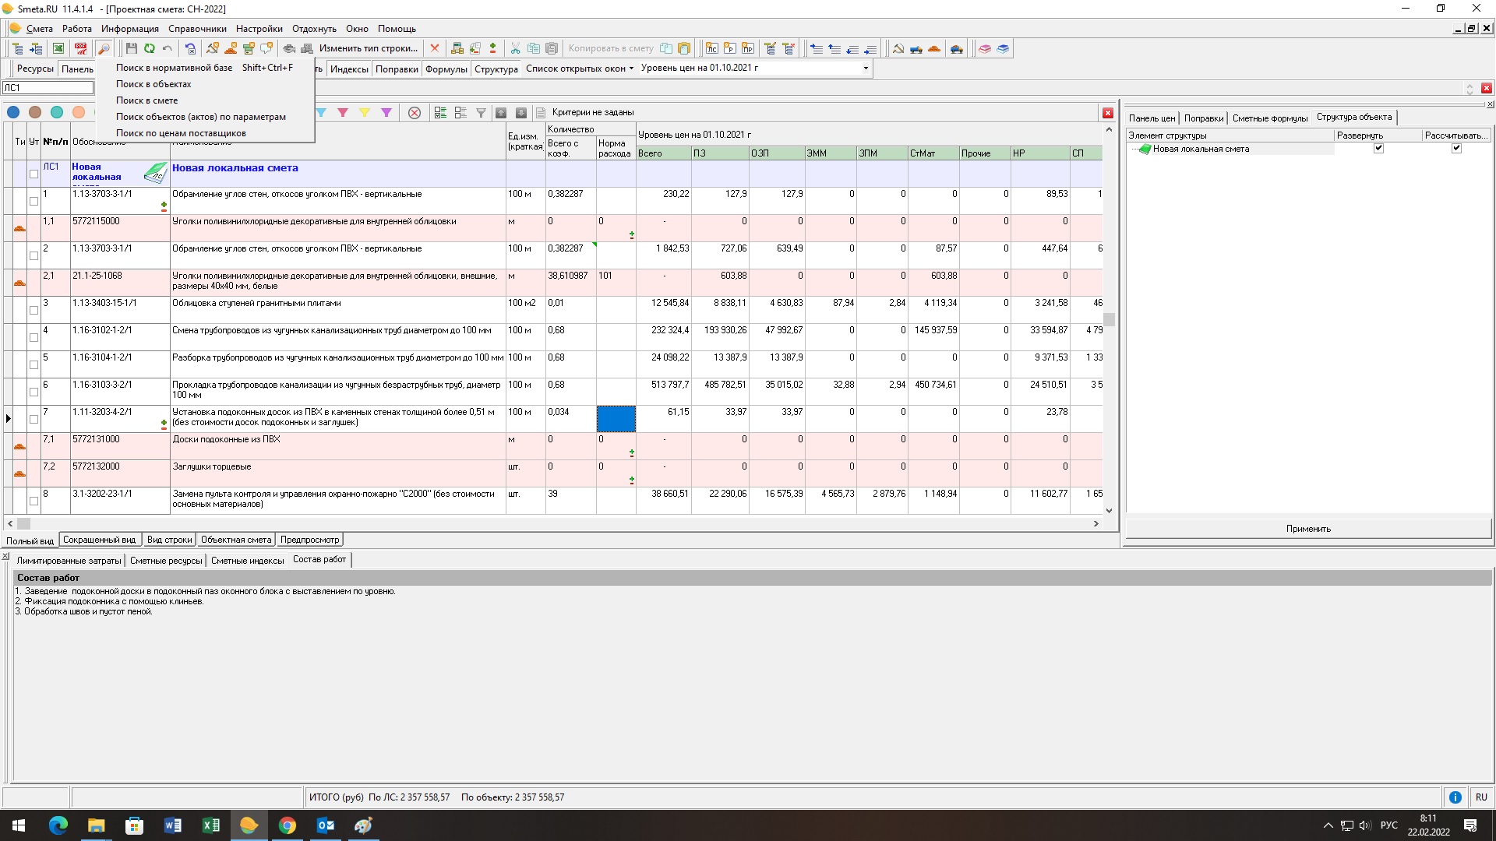The image size is (1496, 841).
Task: Open the Список открытых окон dropdown
Action: click(579, 69)
